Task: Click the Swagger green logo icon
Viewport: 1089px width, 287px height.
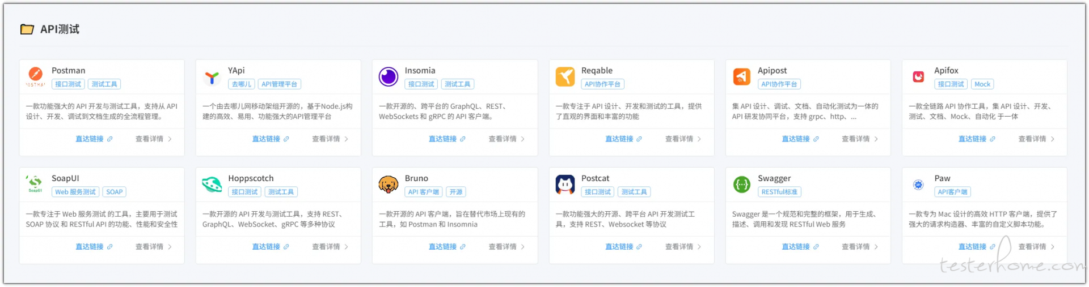Action: coord(741,184)
